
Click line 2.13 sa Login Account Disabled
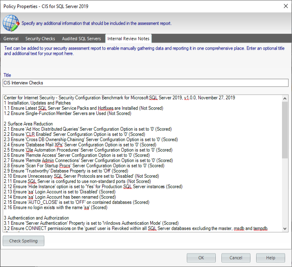(60, 192)
